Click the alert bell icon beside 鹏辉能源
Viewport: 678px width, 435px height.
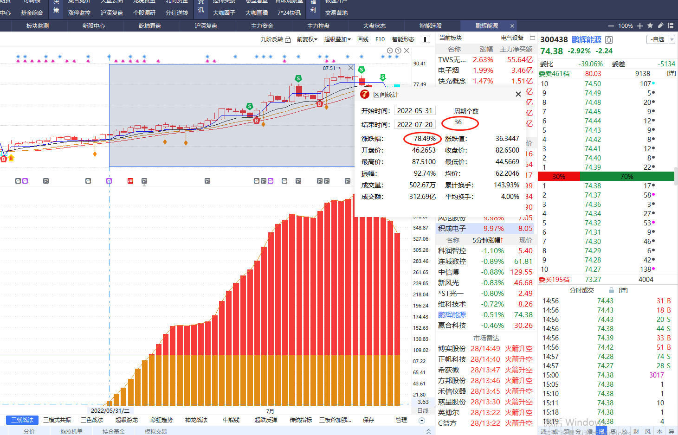click(609, 40)
